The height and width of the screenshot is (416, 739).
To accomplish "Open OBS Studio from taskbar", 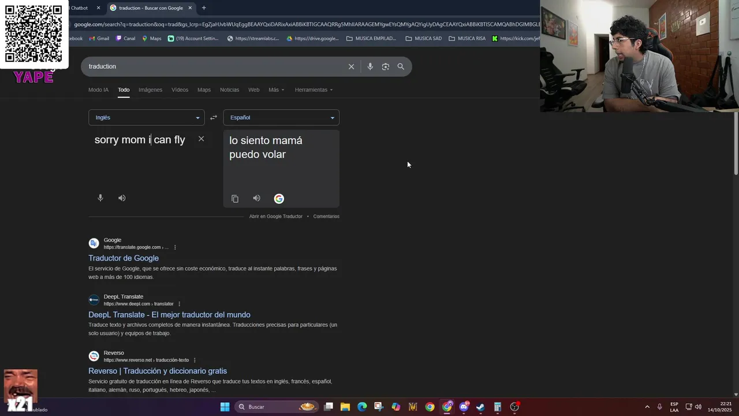I will click(514, 407).
